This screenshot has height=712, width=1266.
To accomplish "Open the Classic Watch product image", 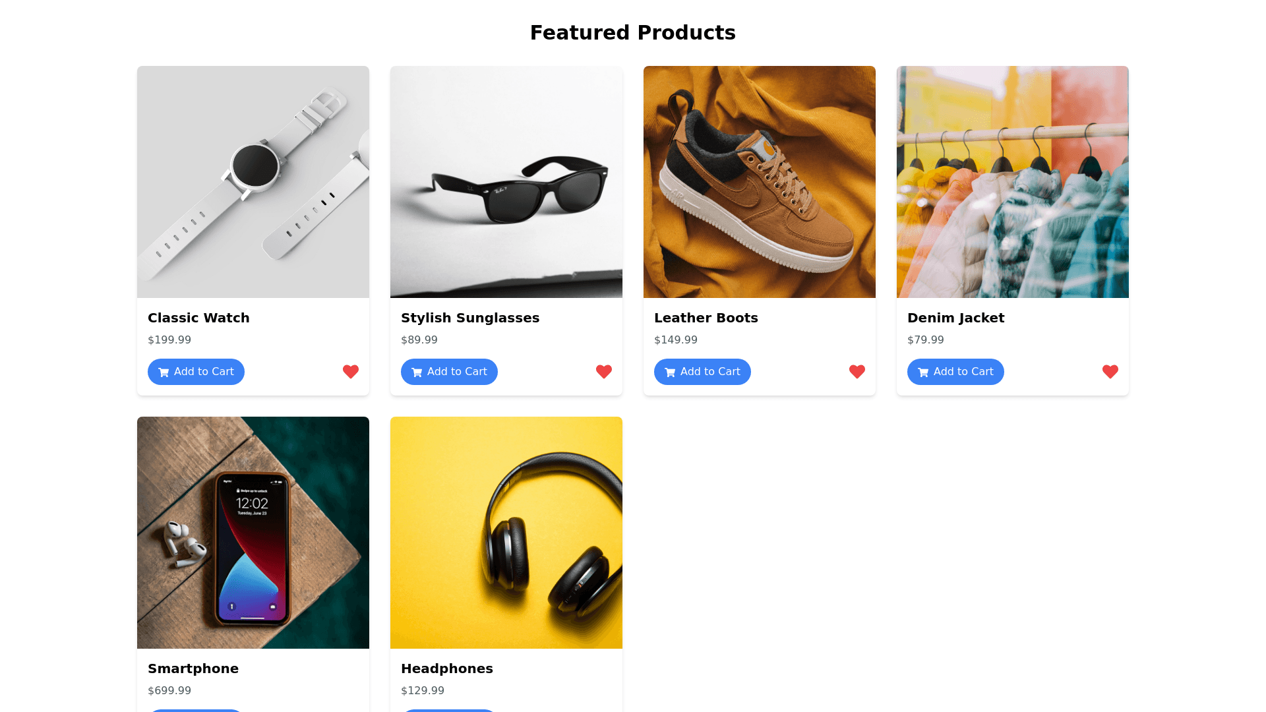I will tap(253, 182).
